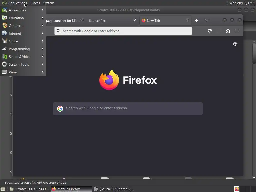Open the Office submenu

click(23, 41)
